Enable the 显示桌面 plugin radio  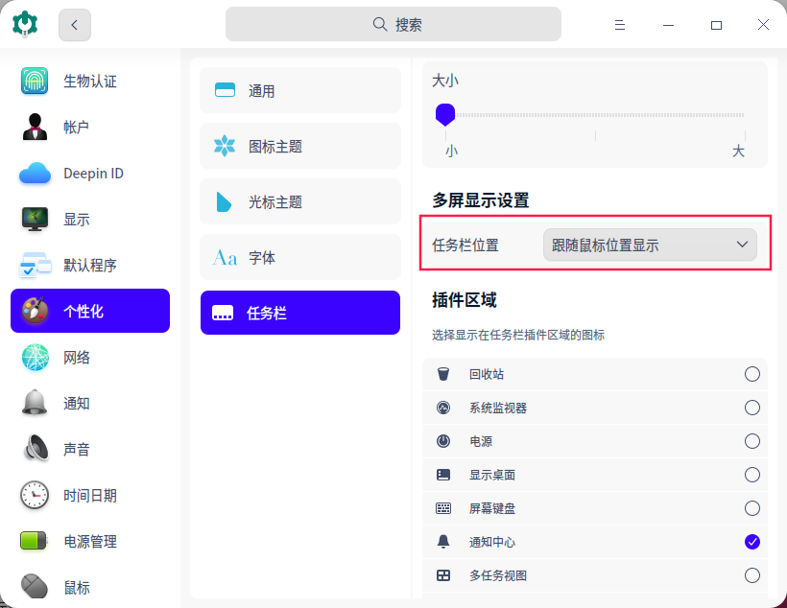(751, 475)
